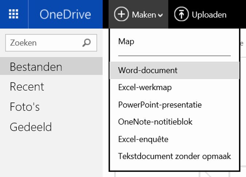The height and width of the screenshot is (177, 246).
Task: Click the plus circle icon for Maken
Action: coord(122,15)
